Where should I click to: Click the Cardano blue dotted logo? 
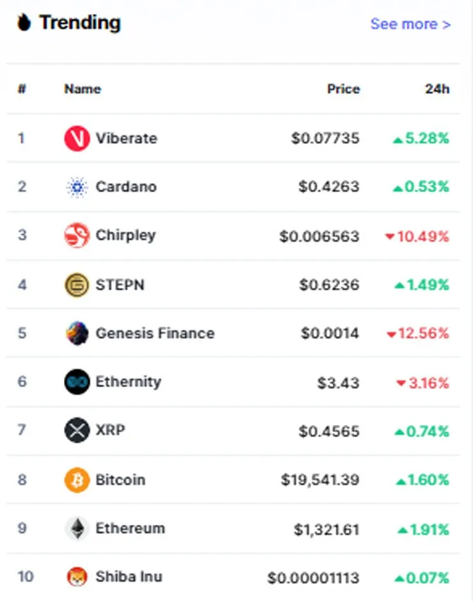(x=77, y=187)
